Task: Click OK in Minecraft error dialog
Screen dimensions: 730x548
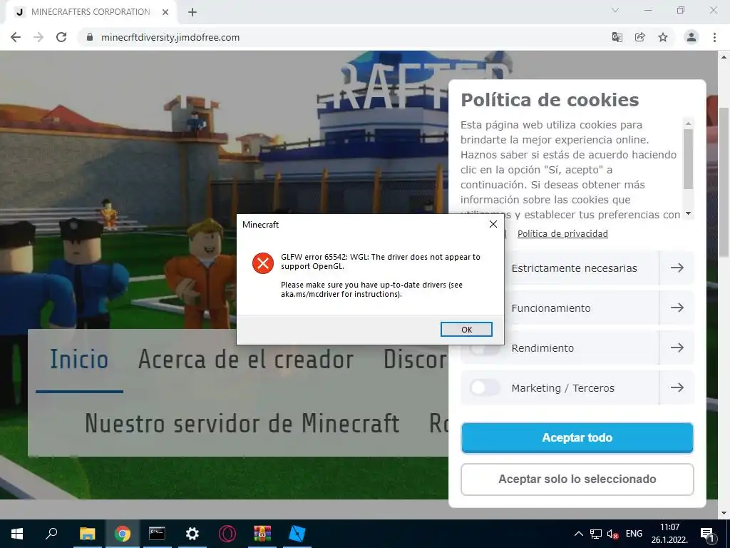Action: click(466, 330)
